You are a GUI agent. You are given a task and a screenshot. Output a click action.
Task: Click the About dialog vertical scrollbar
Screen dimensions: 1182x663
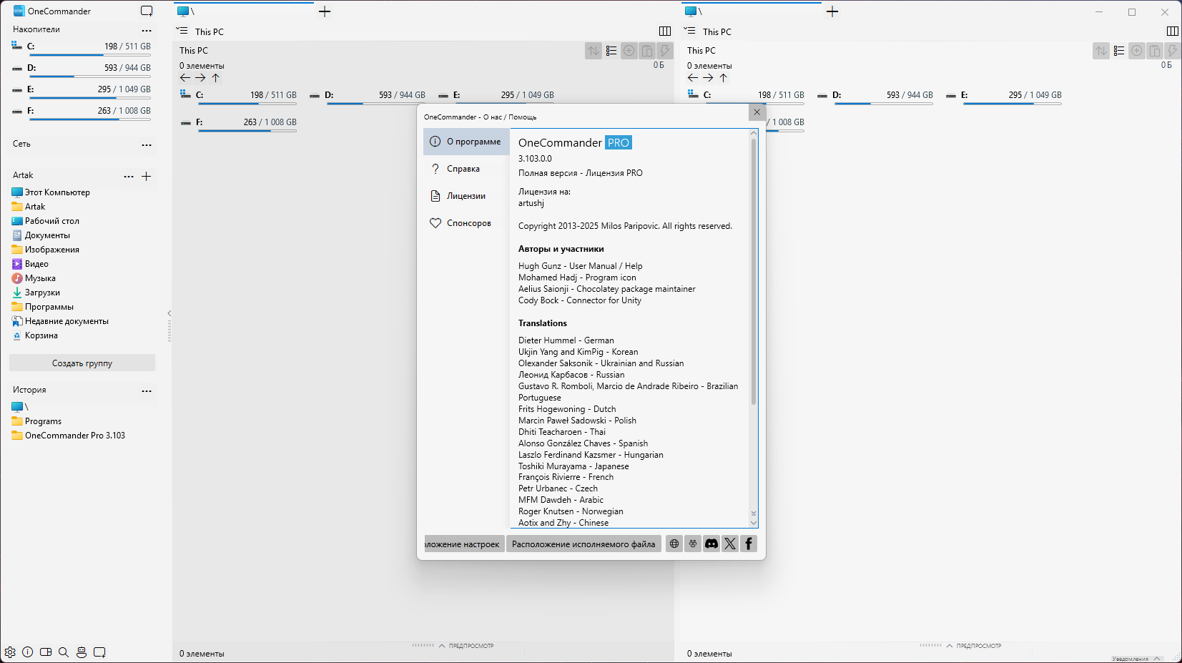(x=754, y=272)
